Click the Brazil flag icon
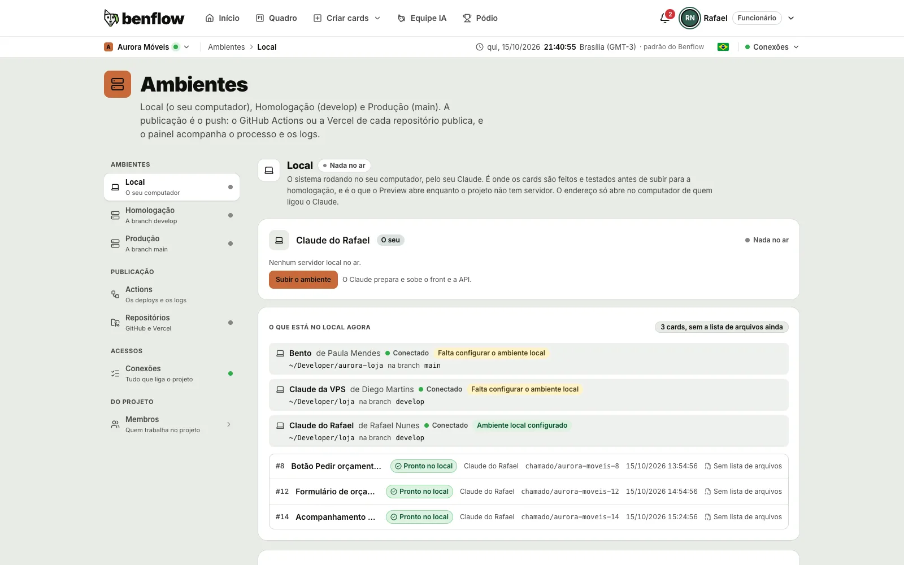The height and width of the screenshot is (565, 904). tap(723, 47)
